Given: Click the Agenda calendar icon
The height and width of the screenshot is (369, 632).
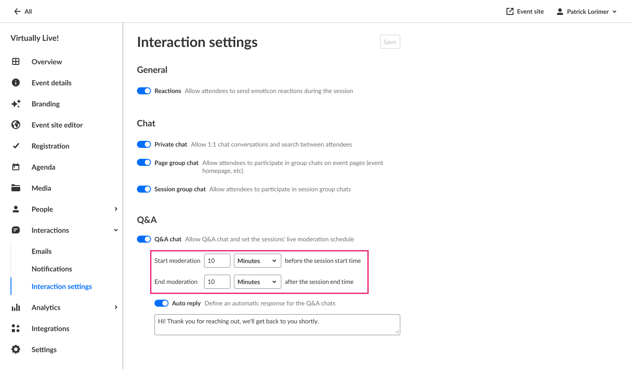Looking at the screenshot, I should [x=16, y=167].
